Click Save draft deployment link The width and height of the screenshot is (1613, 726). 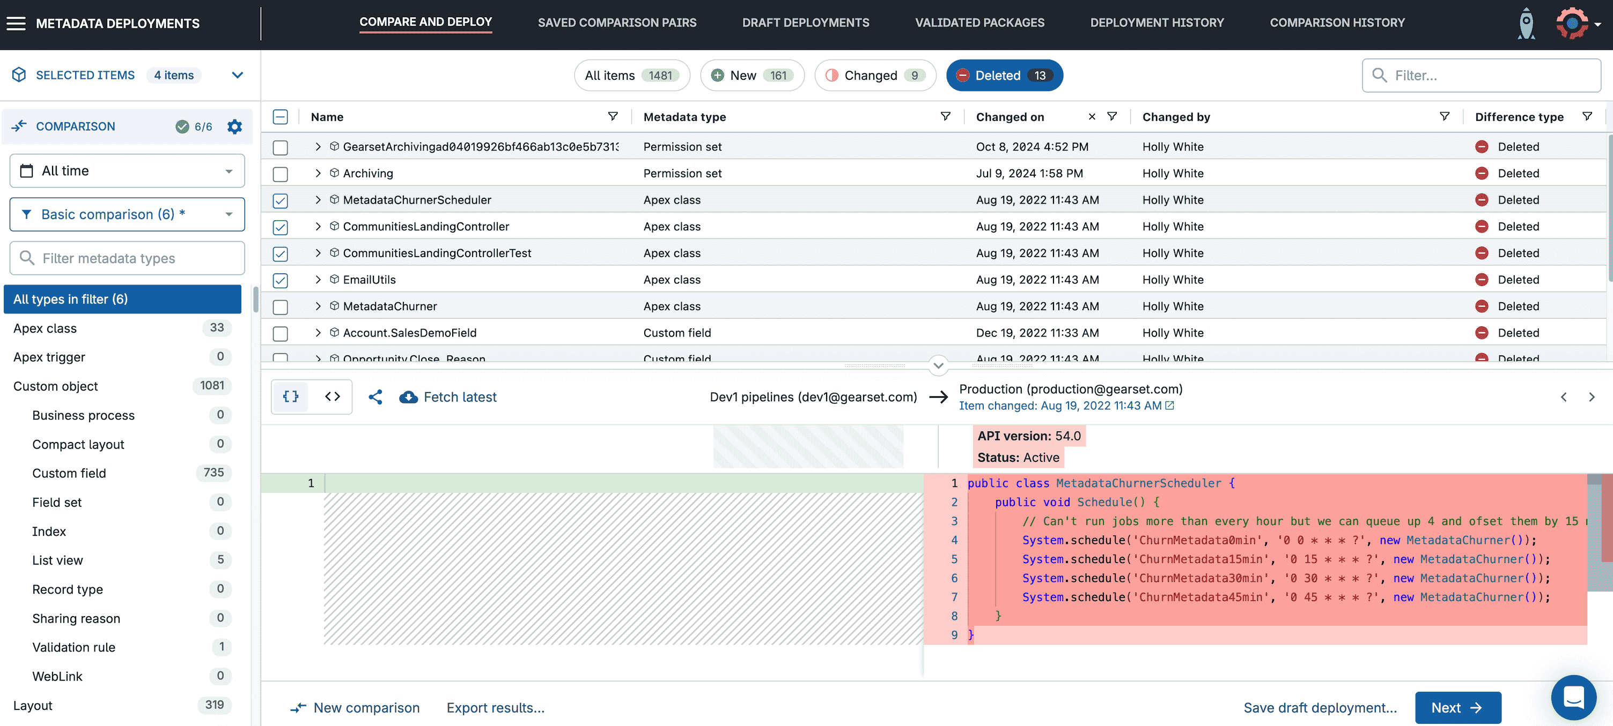(x=1320, y=707)
